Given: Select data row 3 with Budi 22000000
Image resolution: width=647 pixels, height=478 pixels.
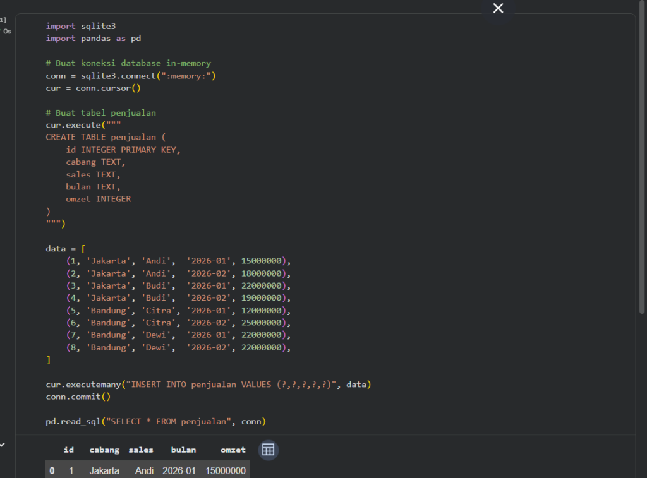Looking at the screenshot, I should pos(179,285).
